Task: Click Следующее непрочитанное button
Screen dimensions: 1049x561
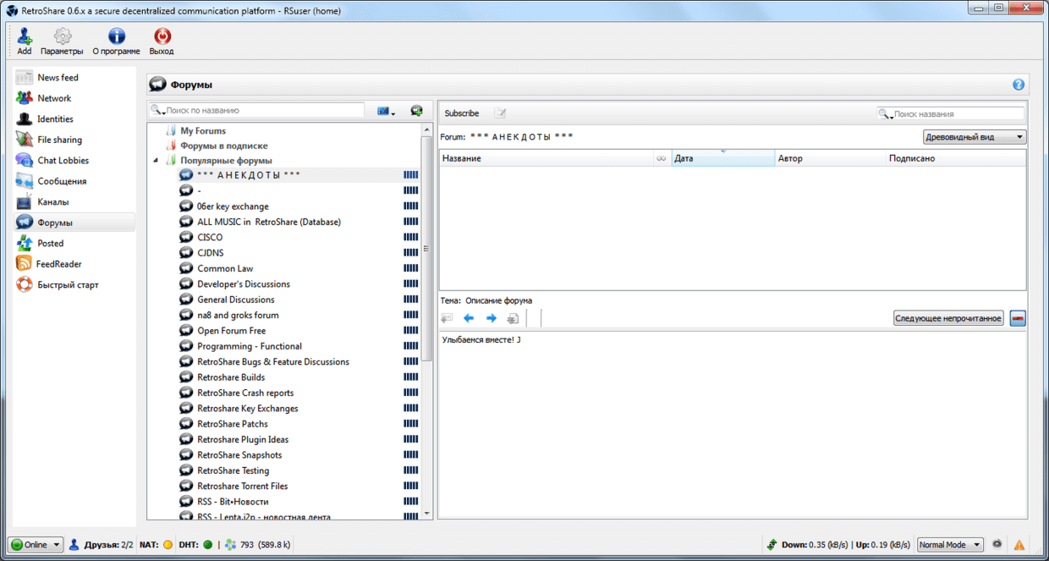Action: [x=948, y=318]
